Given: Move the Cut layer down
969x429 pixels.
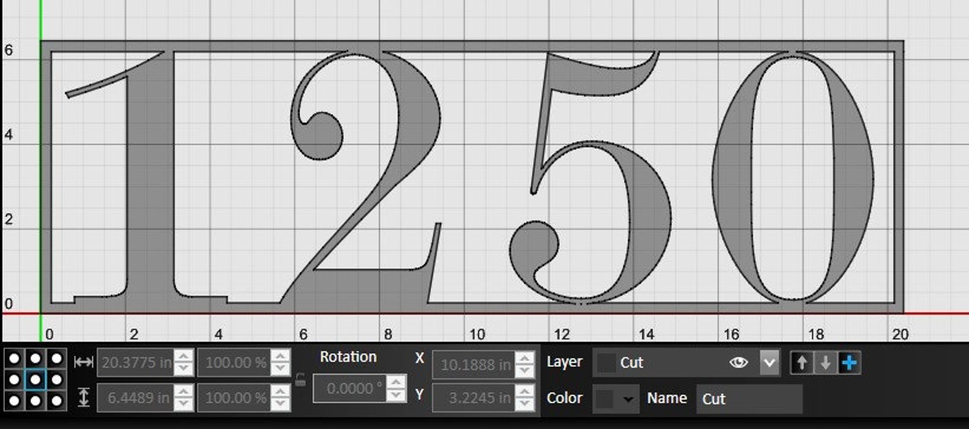Looking at the screenshot, I should point(825,363).
